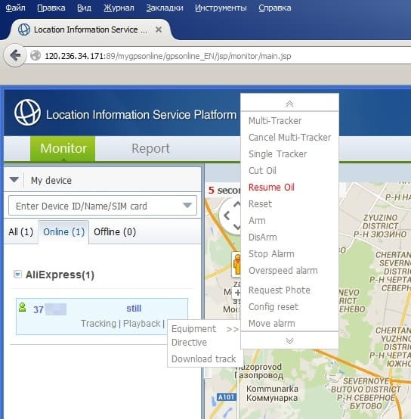Open the device search dropdown arrow
Screen dimensions: 411x419
187,205
